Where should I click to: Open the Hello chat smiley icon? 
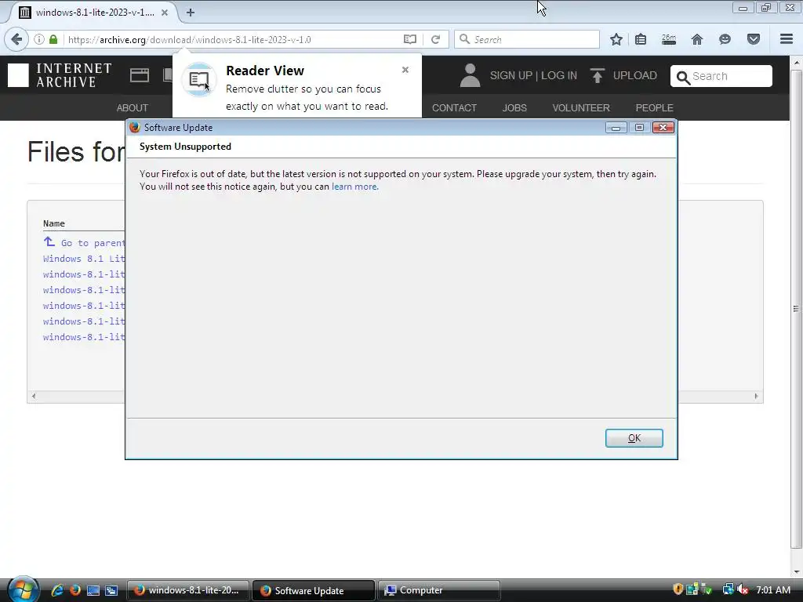725,39
